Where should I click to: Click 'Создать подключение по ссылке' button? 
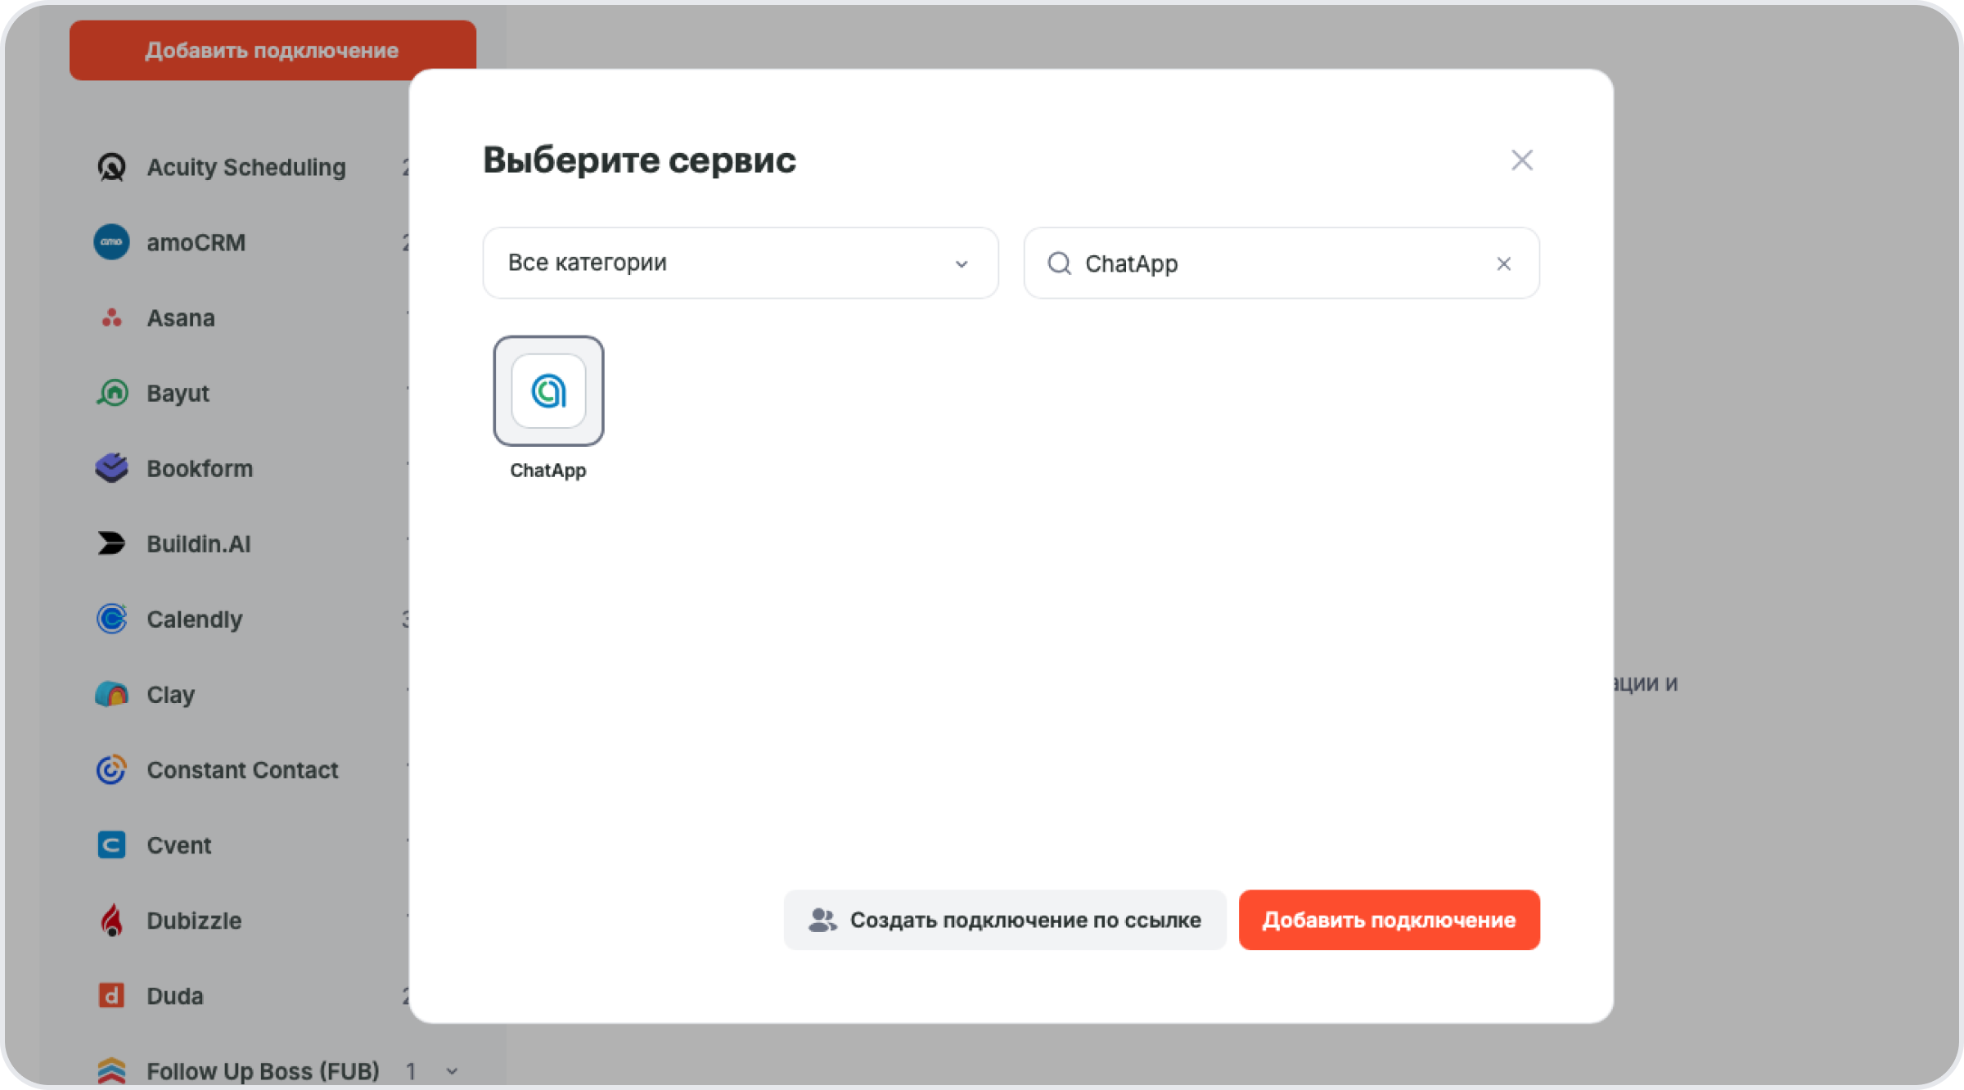(x=1005, y=920)
